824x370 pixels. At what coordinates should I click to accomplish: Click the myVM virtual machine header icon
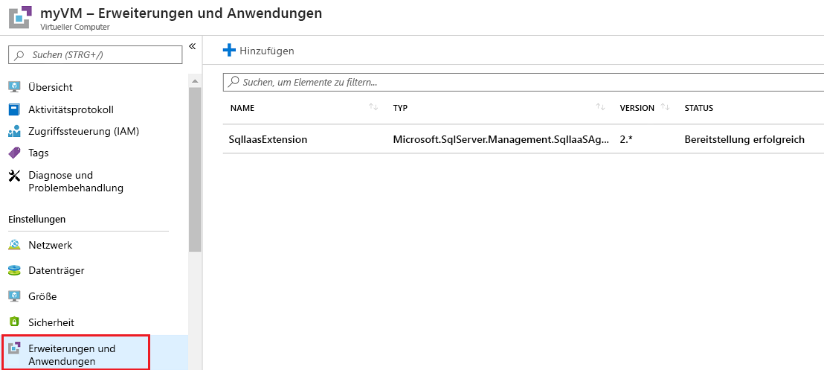tap(20, 16)
